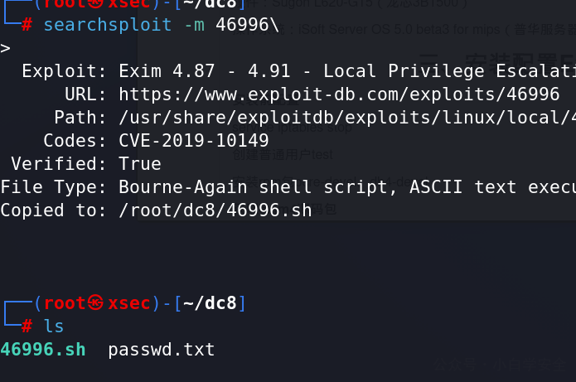The width and height of the screenshot is (576, 382).
Task: Click the ls command text
Action: pyautogui.click(x=54, y=326)
